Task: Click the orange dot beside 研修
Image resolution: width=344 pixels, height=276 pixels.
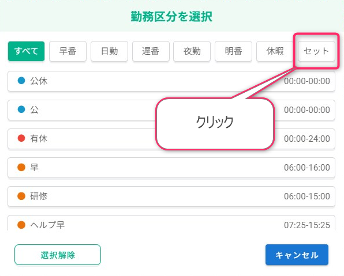Action: 21,196
